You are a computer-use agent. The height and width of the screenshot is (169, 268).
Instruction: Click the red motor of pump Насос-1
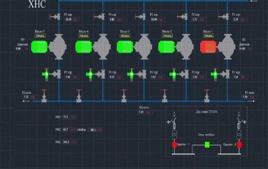coord(208,46)
